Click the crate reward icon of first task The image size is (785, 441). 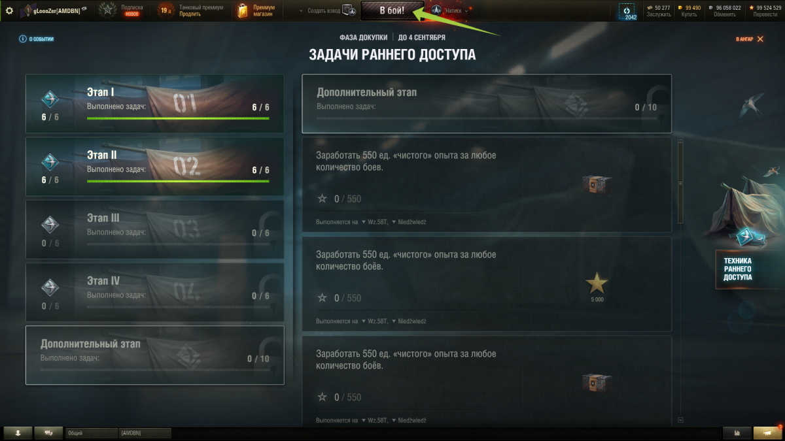pos(597,185)
